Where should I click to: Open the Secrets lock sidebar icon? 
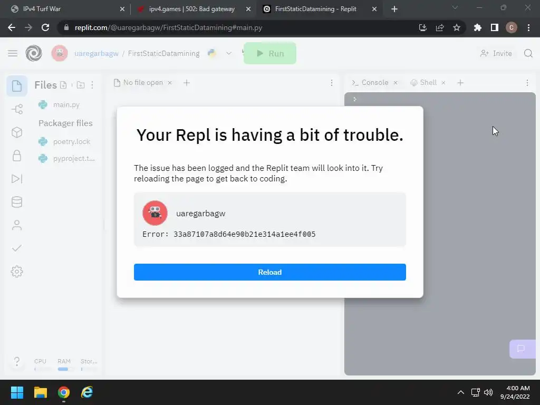pos(17,156)
